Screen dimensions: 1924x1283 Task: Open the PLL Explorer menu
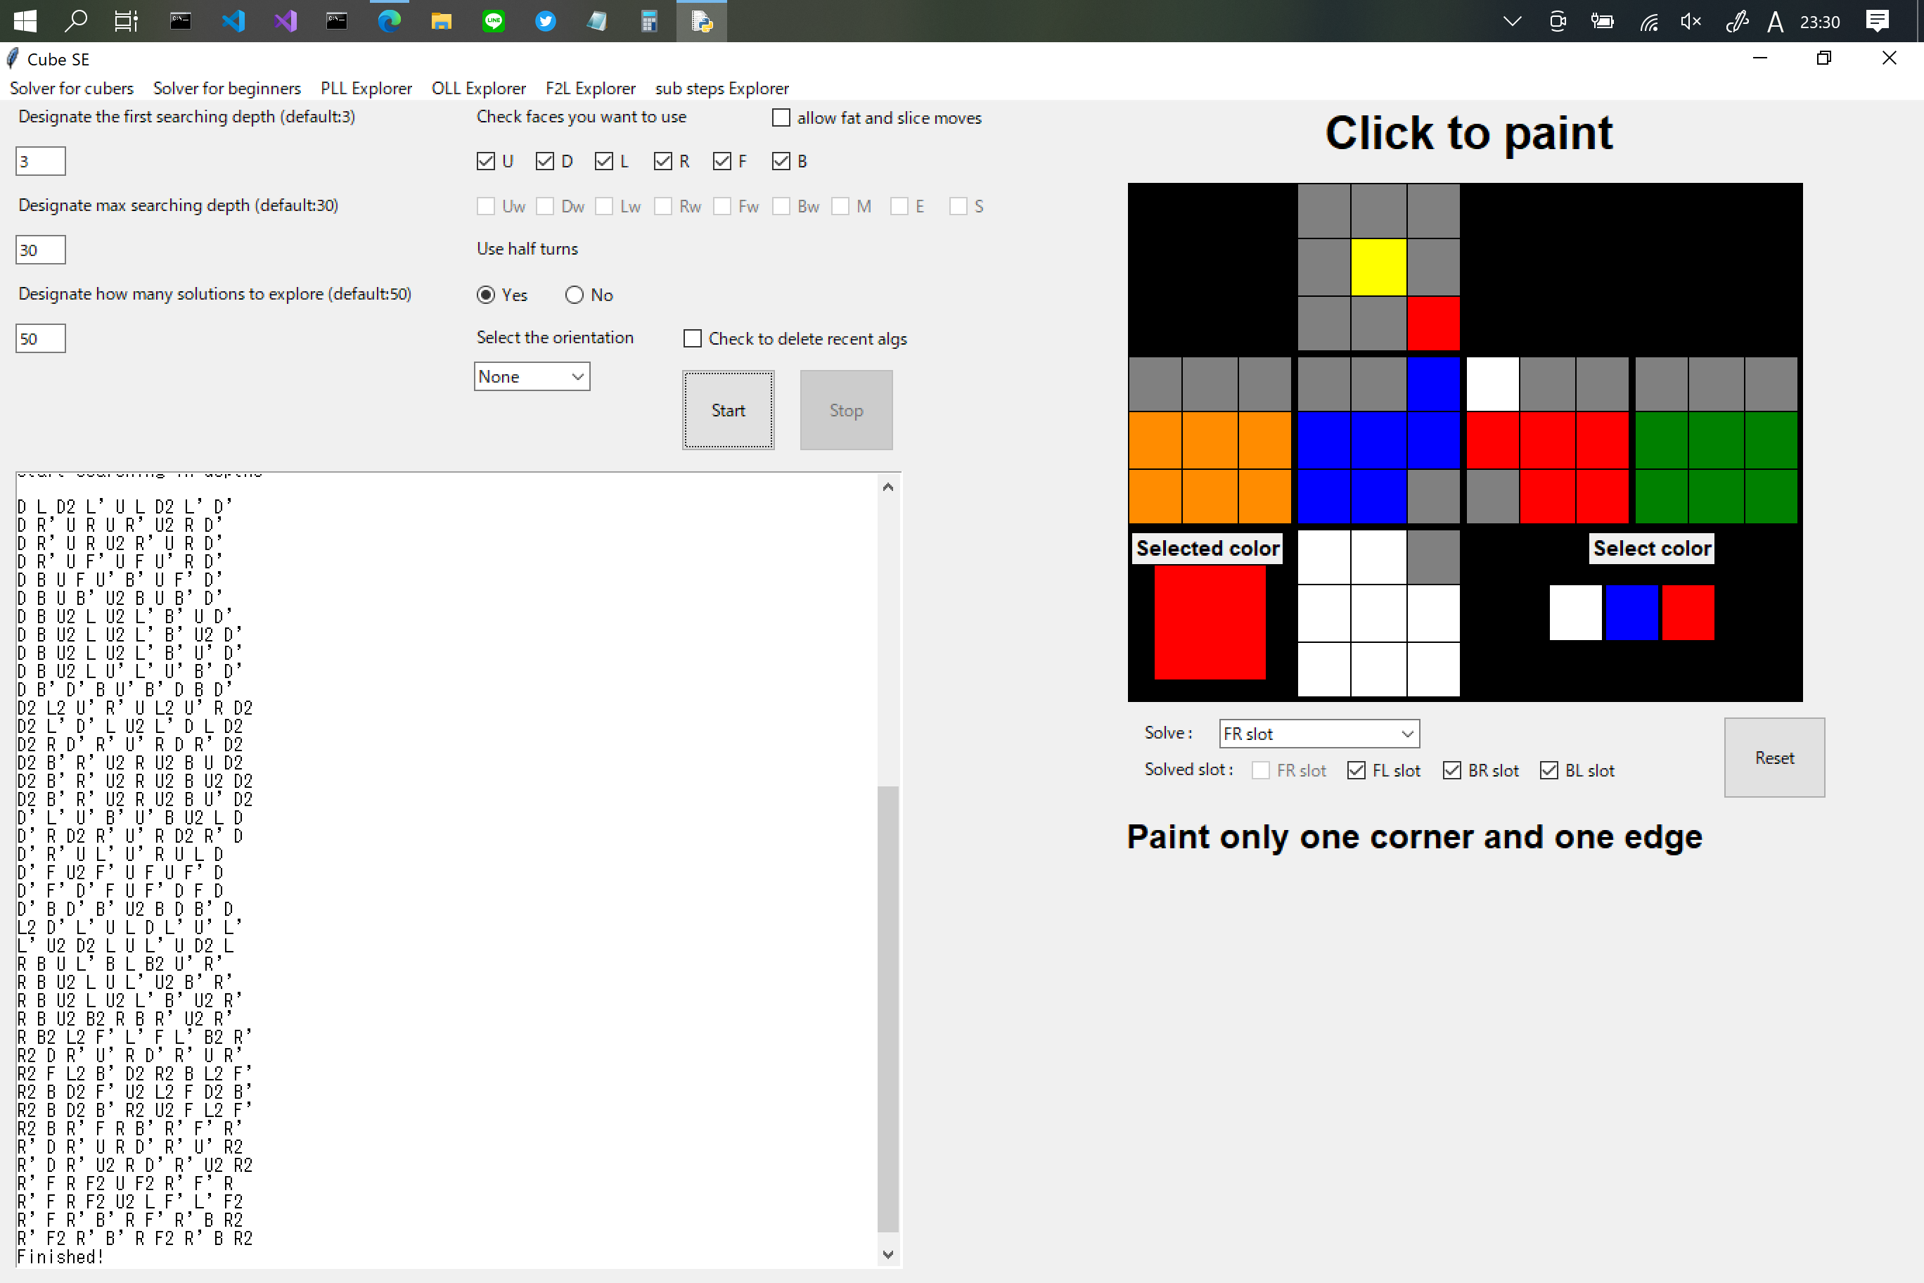coord(366,89)
